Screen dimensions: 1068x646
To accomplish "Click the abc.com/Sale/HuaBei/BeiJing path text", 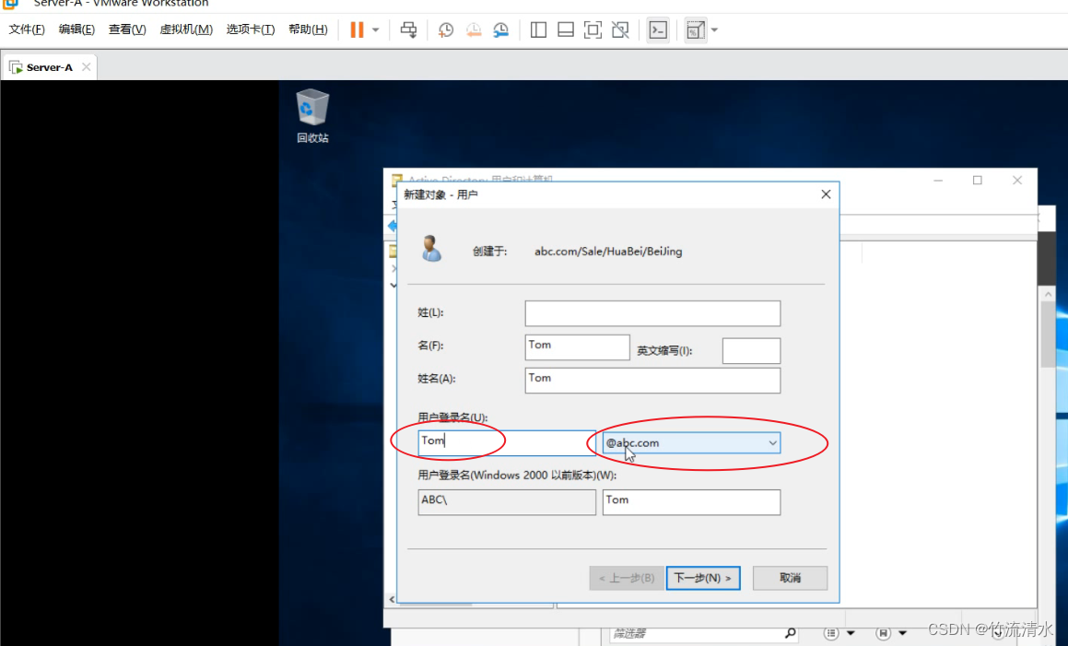I will (x=608, y=252).
